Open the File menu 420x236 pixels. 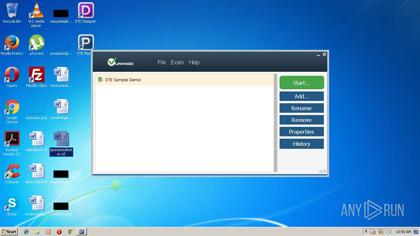(x=162, y=62)
